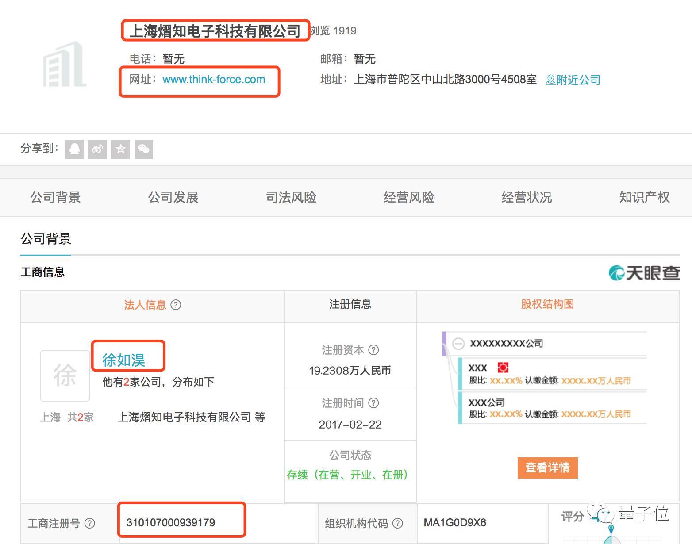
Task: Click the 上海 共2家 region summary
Action: pyautogui.click(x=67, y=417)
